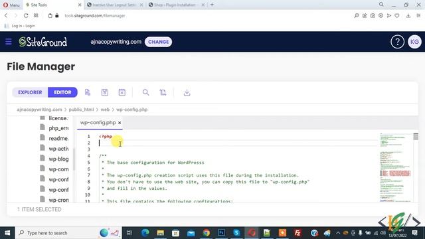Image resolution: width=425 pixels, height=239 pixels.
Task: Click the editor vertical scrollbar thumb
Action: [x=416, y=136]
